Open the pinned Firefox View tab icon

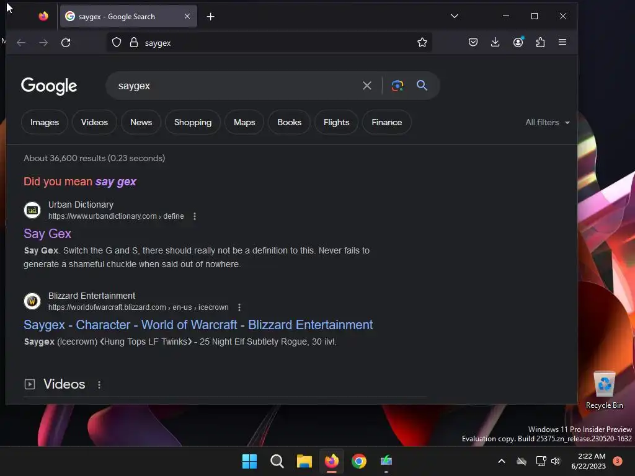[43, 16]
